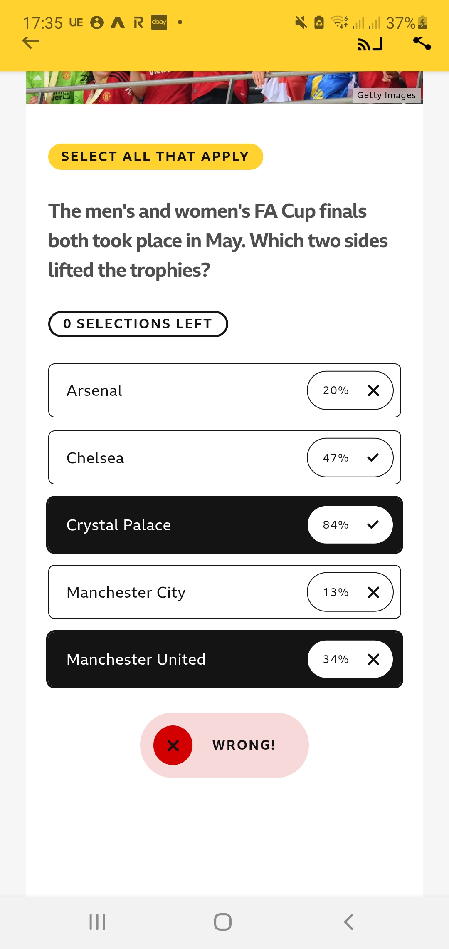Select the Chelsea answer option

click(224, 457)
